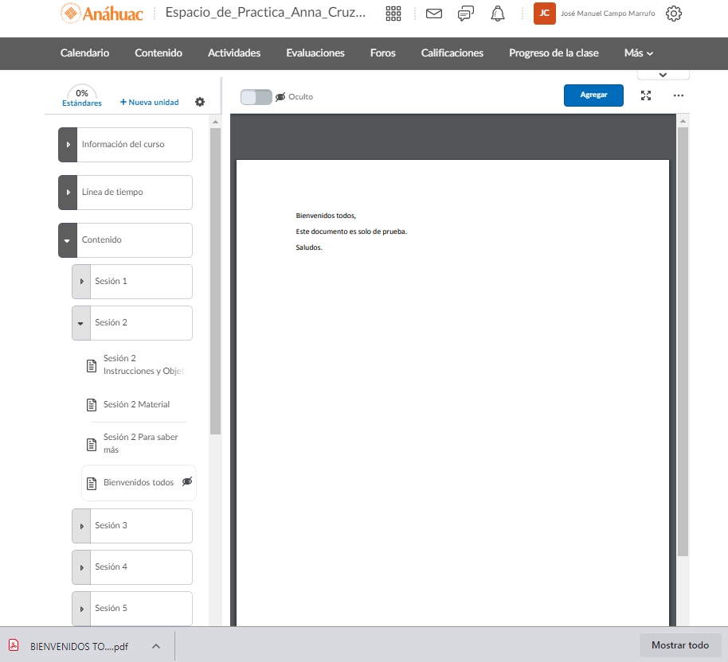The height and width of the screenshot is (662, 728).
Task: Open the notifications bell icon
Action: (x=498, y=14)
